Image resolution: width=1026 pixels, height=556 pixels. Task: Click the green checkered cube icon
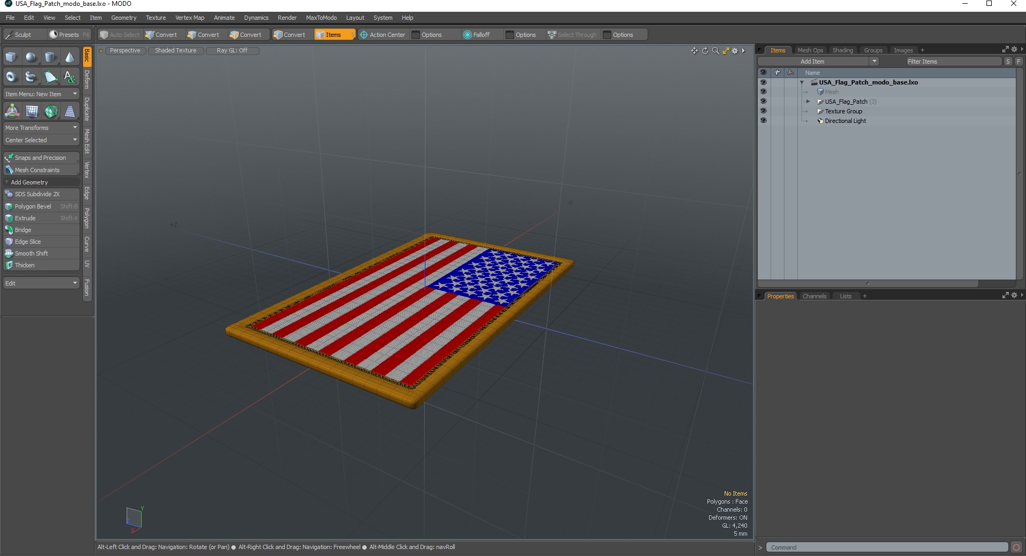pyautogui.click(x=51, y=111)
